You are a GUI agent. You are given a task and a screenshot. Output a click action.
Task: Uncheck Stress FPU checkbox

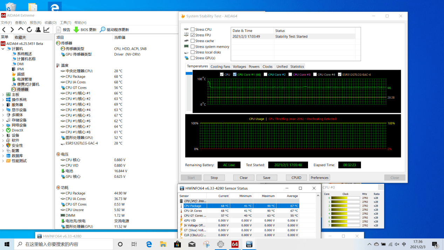[x=193, y=35]
